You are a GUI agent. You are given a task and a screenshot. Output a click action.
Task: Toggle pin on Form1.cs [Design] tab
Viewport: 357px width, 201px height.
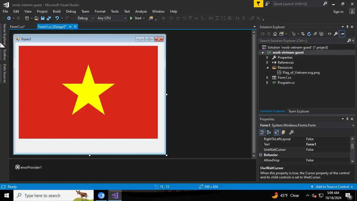pos(70,27)
